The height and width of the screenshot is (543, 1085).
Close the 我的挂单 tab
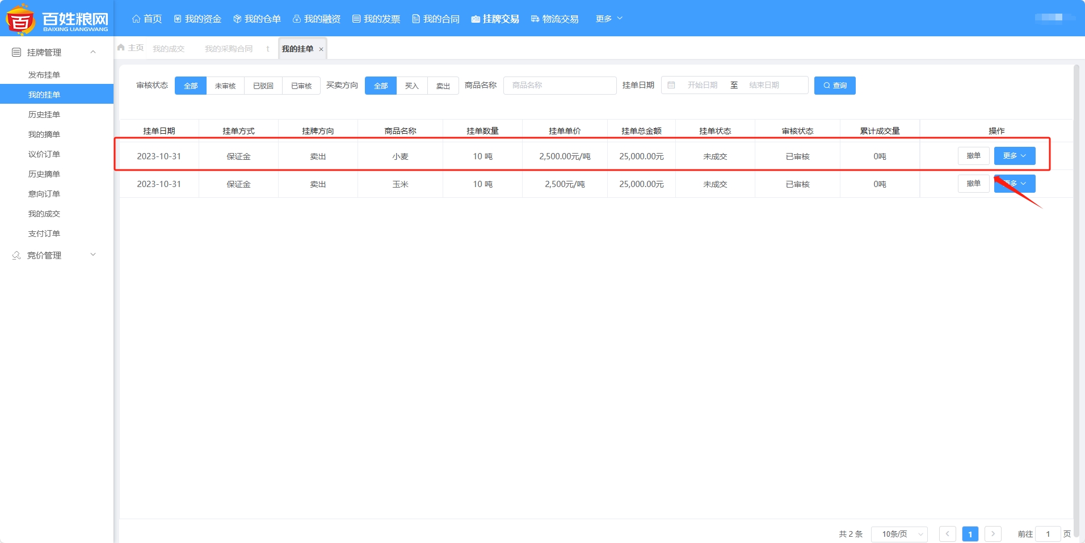(x=321, y=49)
